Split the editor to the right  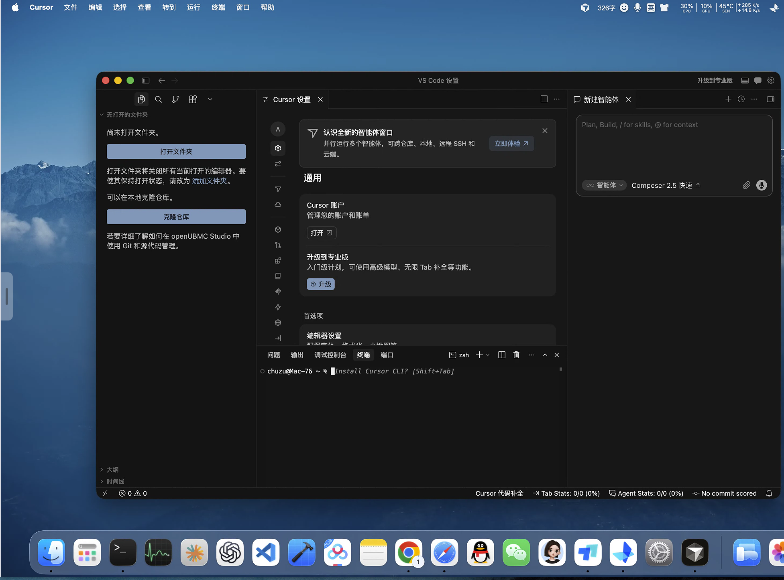point(544,99)
